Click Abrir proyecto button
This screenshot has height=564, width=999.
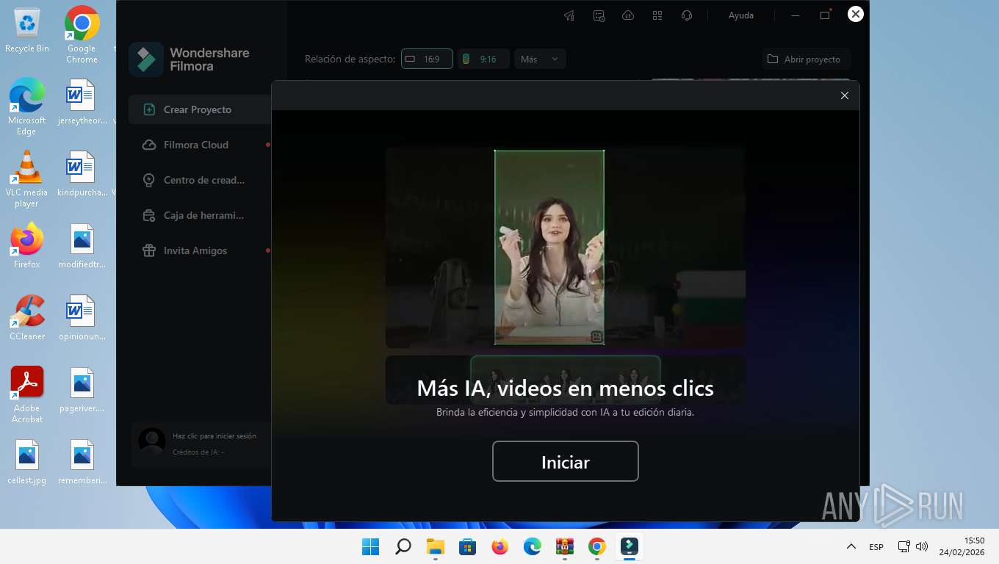click(806, 59)
